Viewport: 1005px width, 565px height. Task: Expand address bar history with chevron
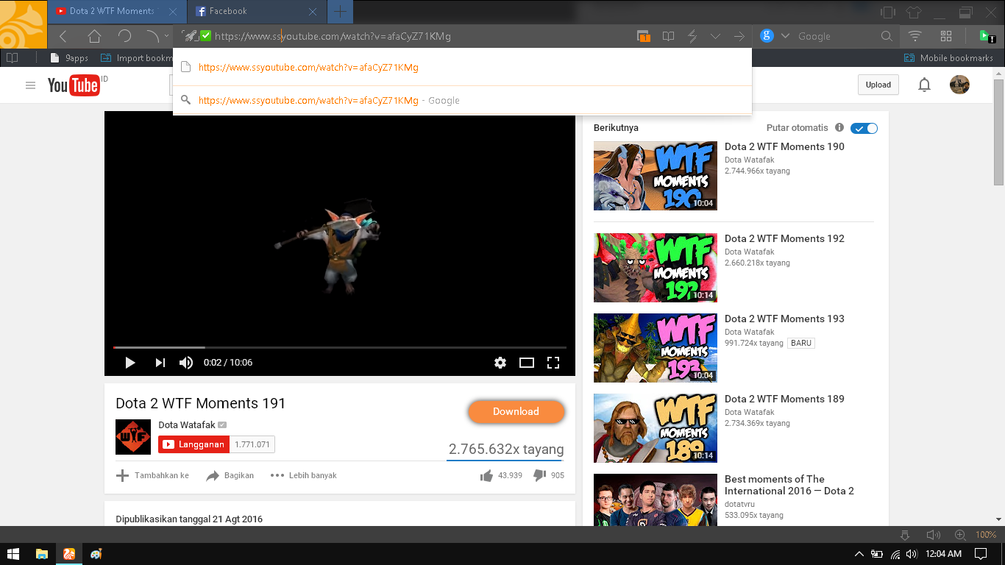click(x=715, y=36)
